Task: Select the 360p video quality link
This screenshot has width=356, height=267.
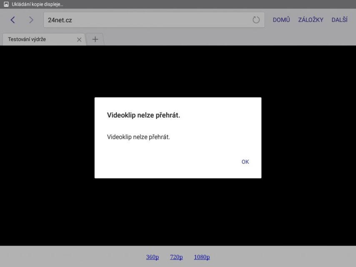Action: (x=152, y=257)
